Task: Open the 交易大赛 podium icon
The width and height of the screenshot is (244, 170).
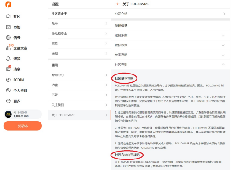Action: 8,48
